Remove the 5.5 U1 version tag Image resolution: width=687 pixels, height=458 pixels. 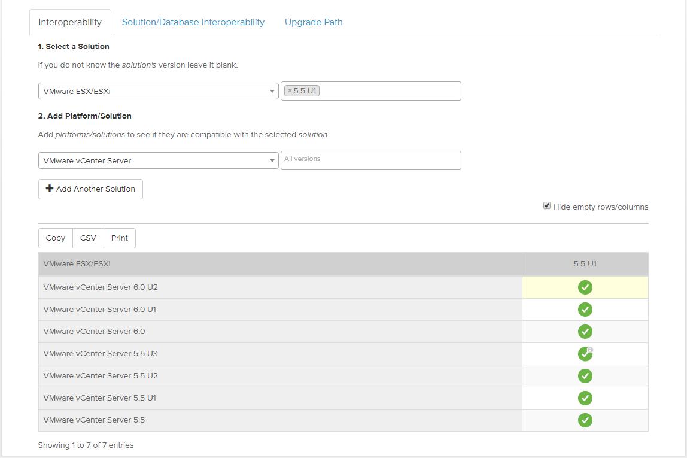point(290,91)
